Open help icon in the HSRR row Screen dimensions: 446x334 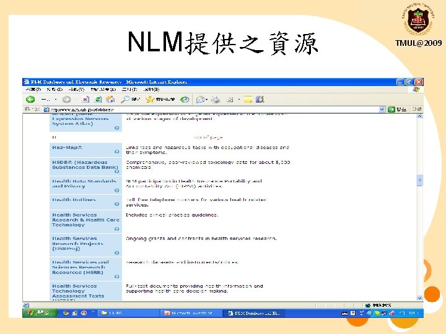click(116, 276)
